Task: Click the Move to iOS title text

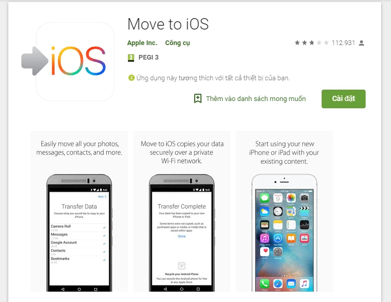Action: (168, 24)
